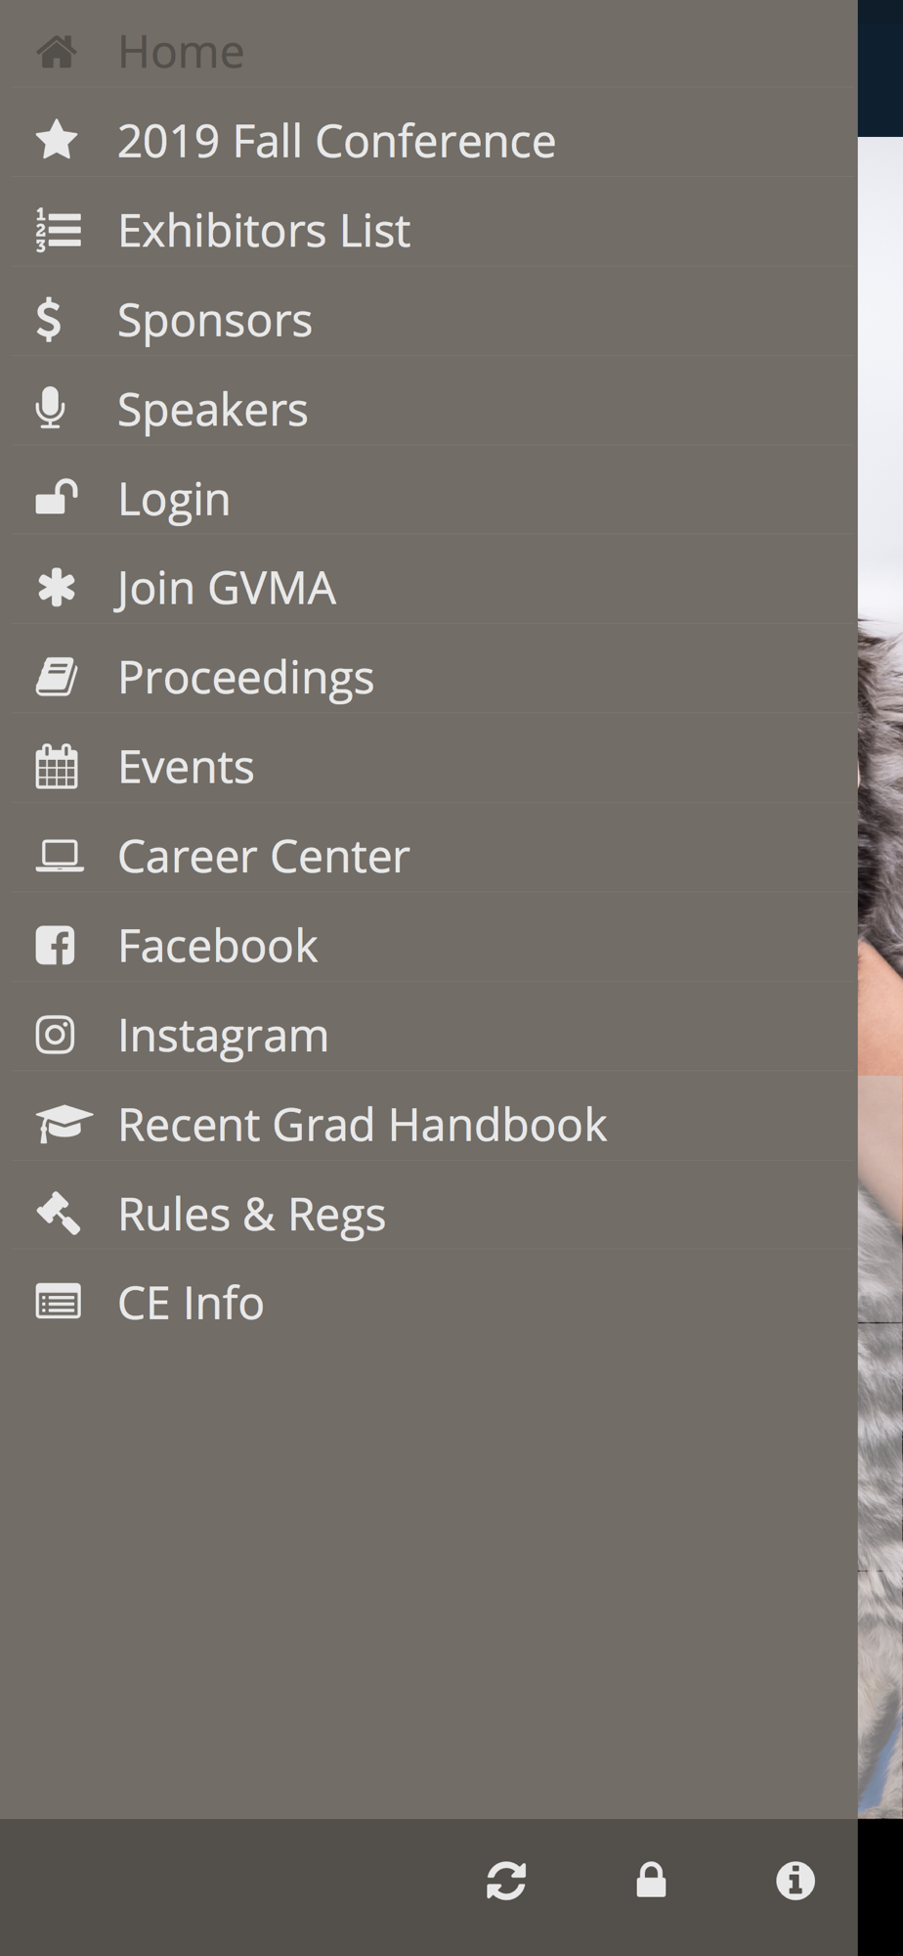The width and height of the screenshot is (903, 1956).
Task: Tap the gavel icon for Rules & Regs
Action: click(58, 1214)
